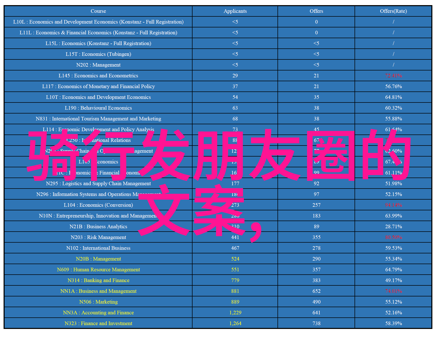
Task: Click the yellow 524 applicants value
Action: click(235, 259)
